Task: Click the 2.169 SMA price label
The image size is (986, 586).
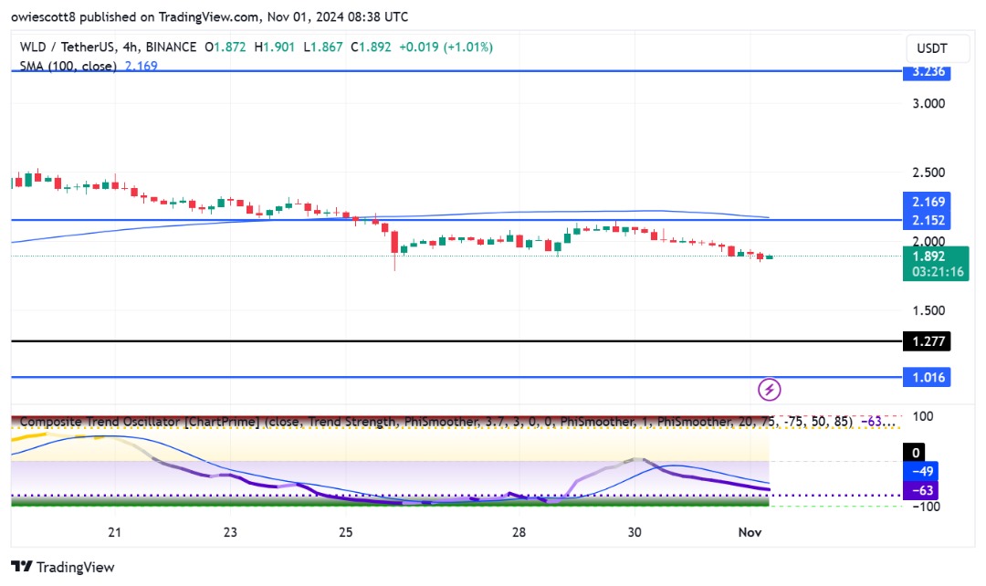Action: 927,202
